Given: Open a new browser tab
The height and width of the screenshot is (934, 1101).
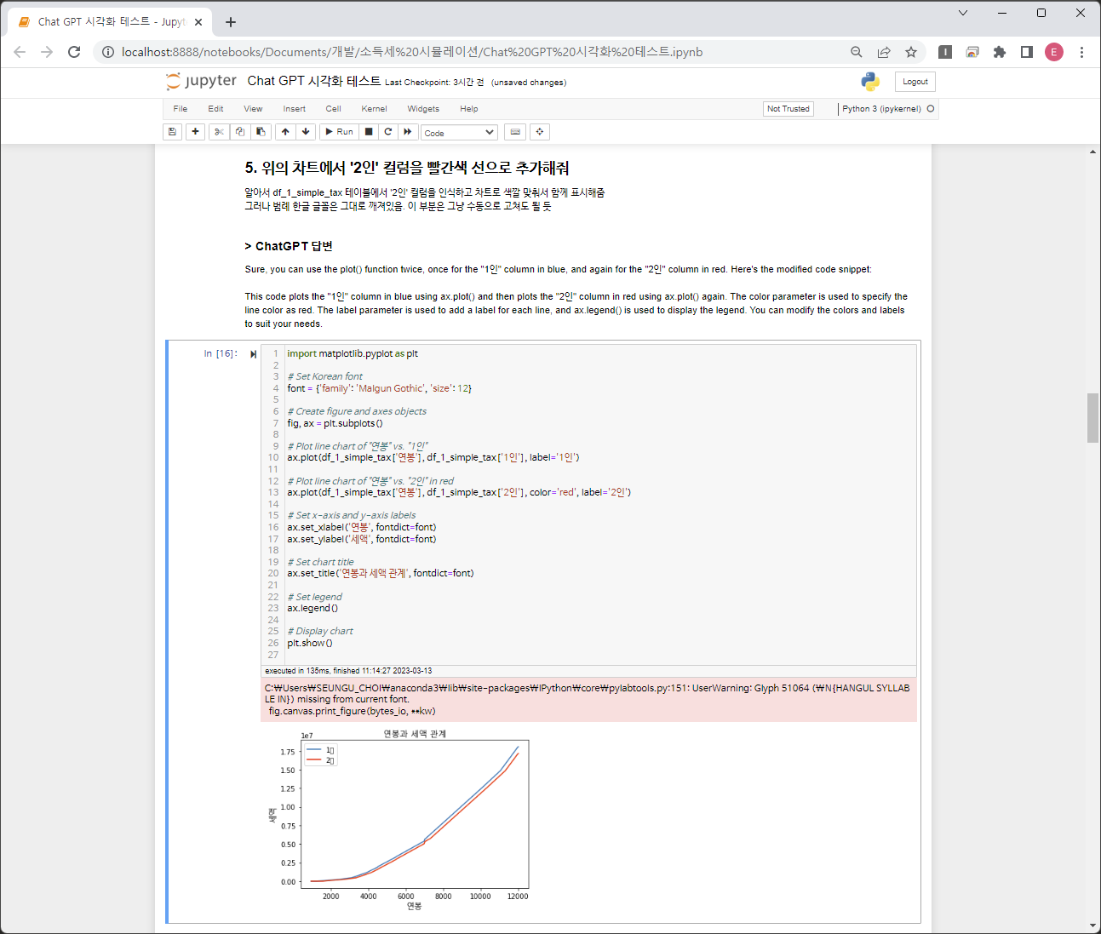Looking at the screenshot, I should click(x=231, y=22).
